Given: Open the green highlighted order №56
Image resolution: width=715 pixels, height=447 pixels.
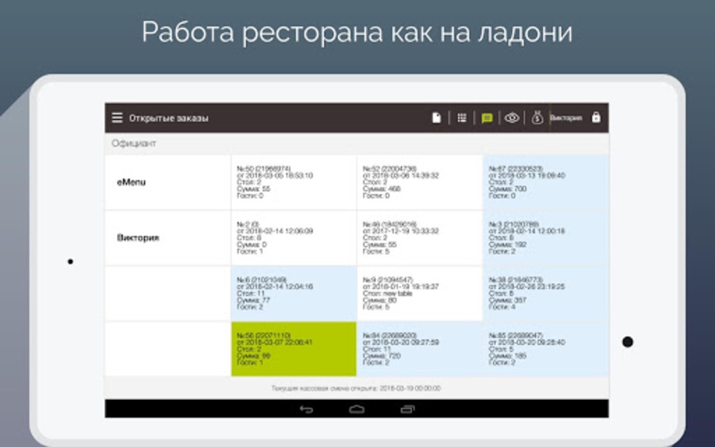Looking at the screenshot, I should (293, 349).
